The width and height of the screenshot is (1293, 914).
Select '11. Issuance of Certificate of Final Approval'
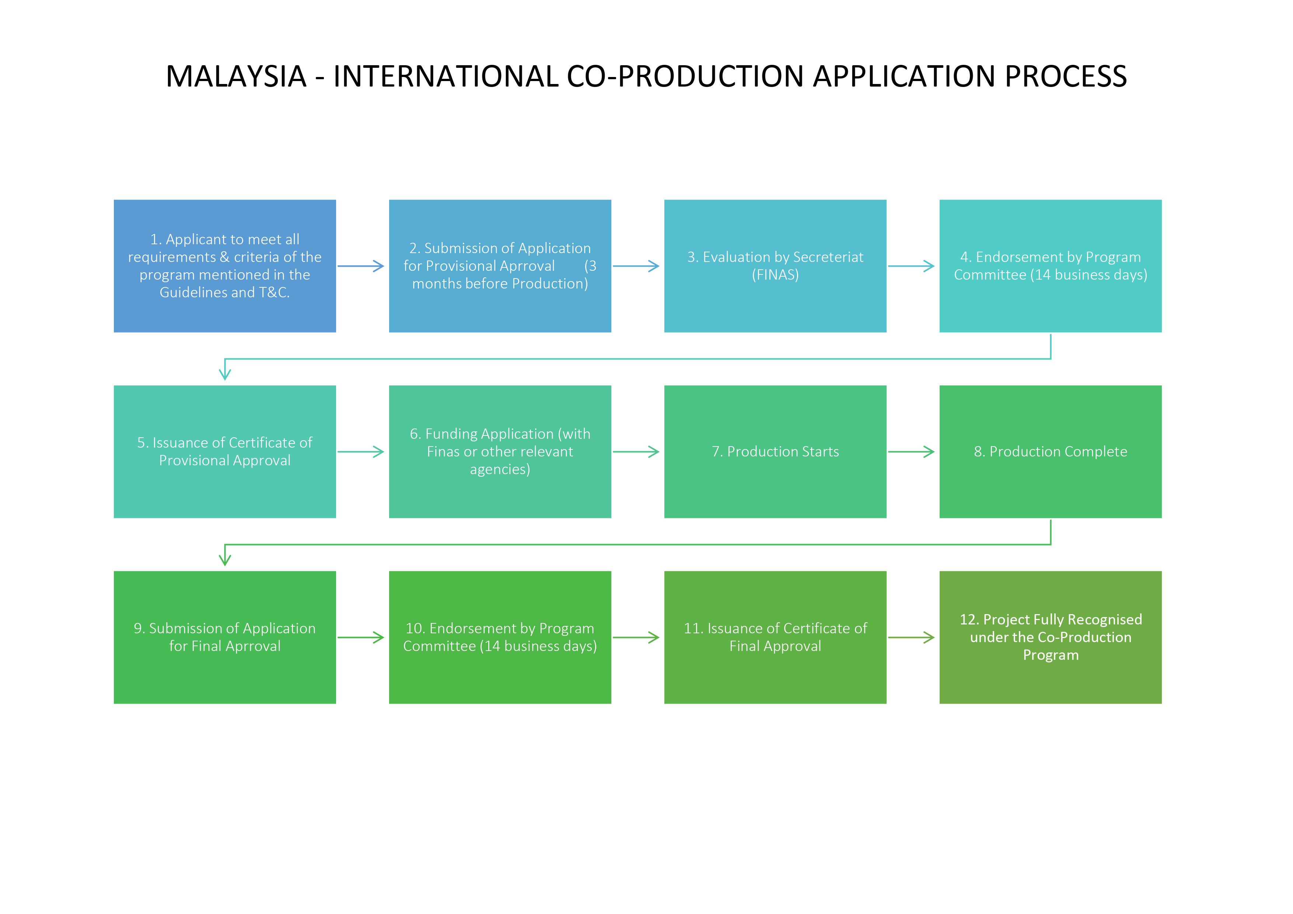[775, 637]
